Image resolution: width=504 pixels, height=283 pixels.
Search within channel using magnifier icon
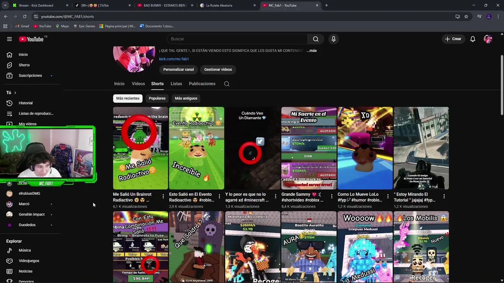(227, 84)
